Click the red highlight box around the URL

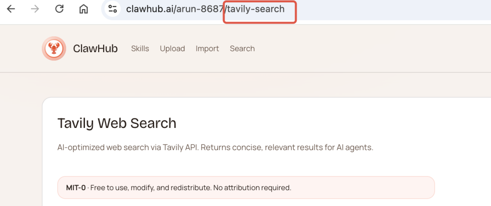coord(260,12)
